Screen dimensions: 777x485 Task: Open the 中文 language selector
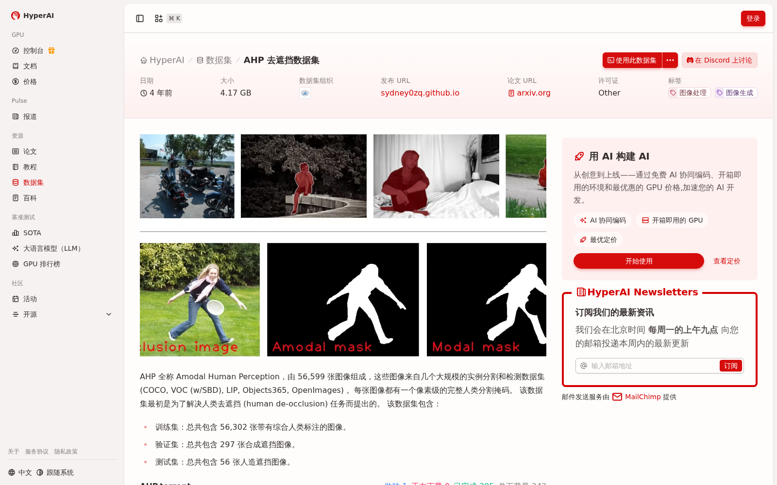coord(20,472)
